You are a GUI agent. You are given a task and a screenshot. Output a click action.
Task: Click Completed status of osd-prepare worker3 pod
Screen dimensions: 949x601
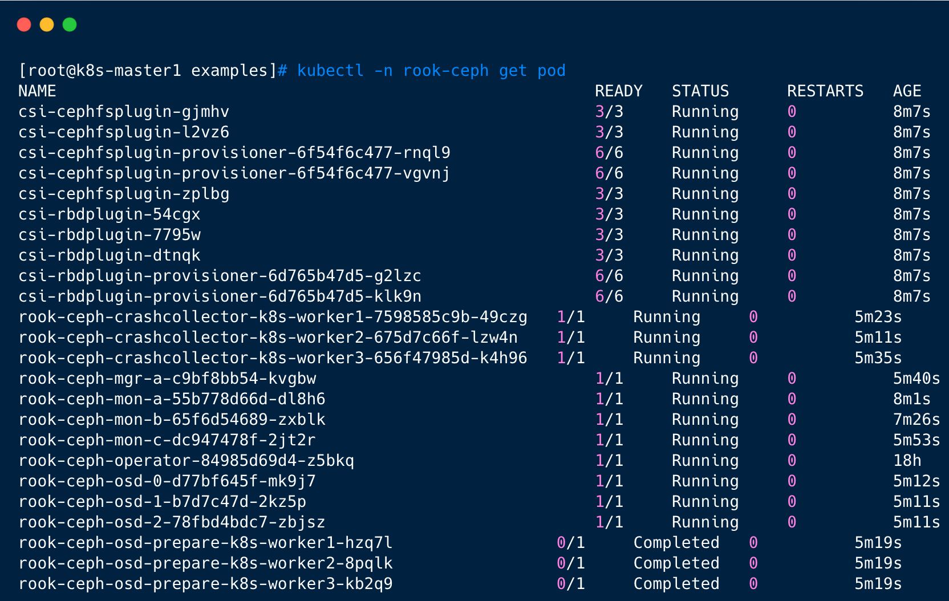pyautogui.click(x=676, y=584)
